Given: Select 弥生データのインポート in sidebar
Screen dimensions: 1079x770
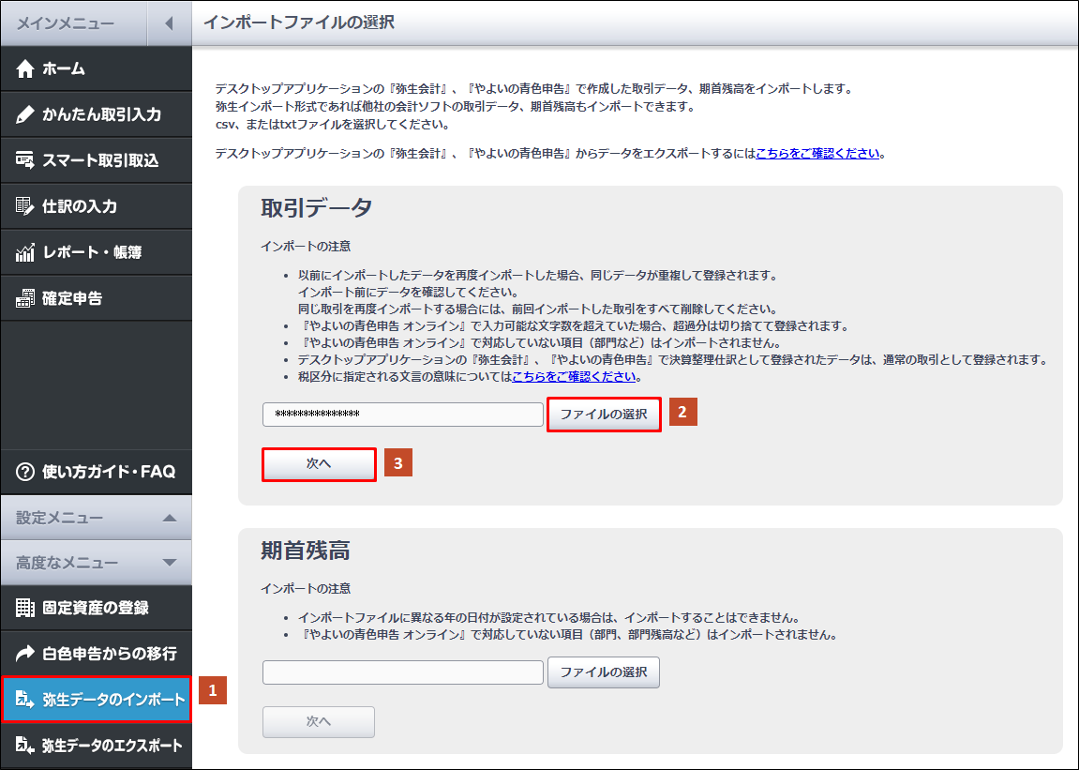Looking at the screenshot, I should [x=97, y=699].
